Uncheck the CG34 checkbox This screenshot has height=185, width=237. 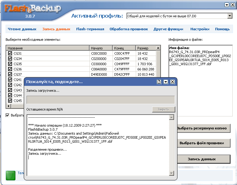(10, 59)
